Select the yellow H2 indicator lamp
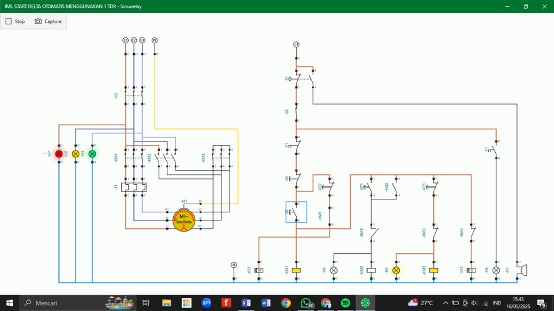Screen dimensions: 554x311 tap(76, 153)
